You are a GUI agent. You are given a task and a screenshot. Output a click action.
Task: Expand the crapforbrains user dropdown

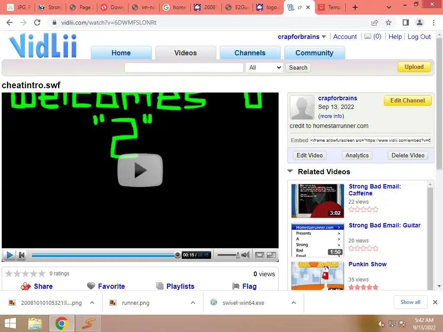(324, 37)
